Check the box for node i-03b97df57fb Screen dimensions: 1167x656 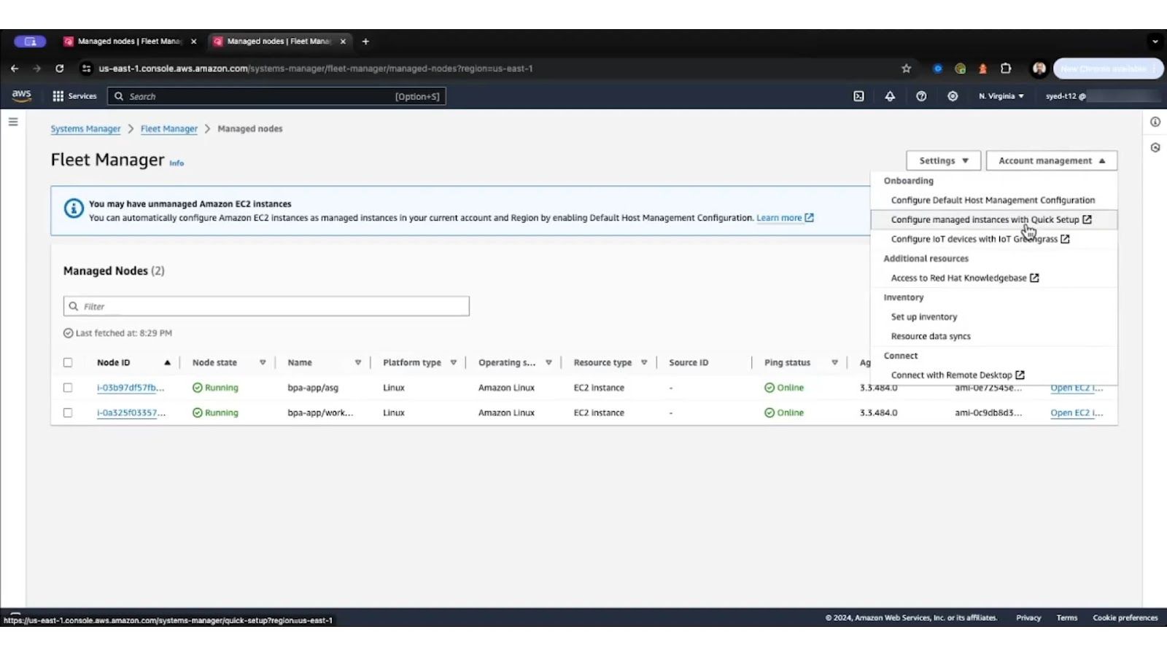click(68, 388)
